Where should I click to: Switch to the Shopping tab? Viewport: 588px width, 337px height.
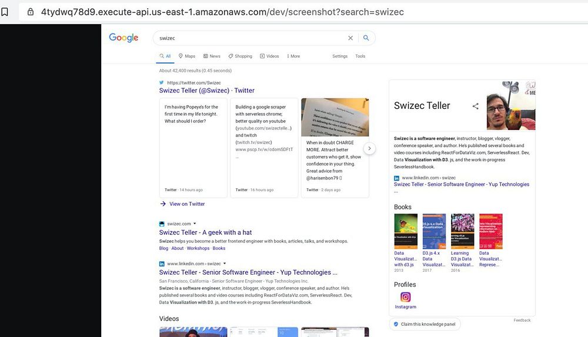tap(240, 56)
